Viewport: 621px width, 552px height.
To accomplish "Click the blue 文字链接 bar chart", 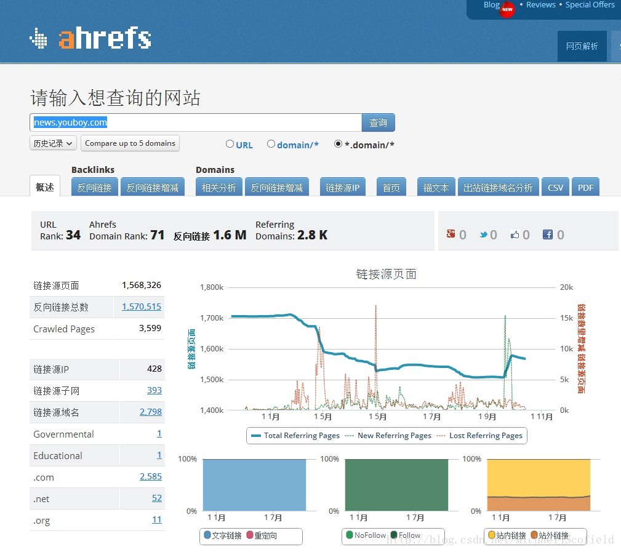I will pos(254,485).
